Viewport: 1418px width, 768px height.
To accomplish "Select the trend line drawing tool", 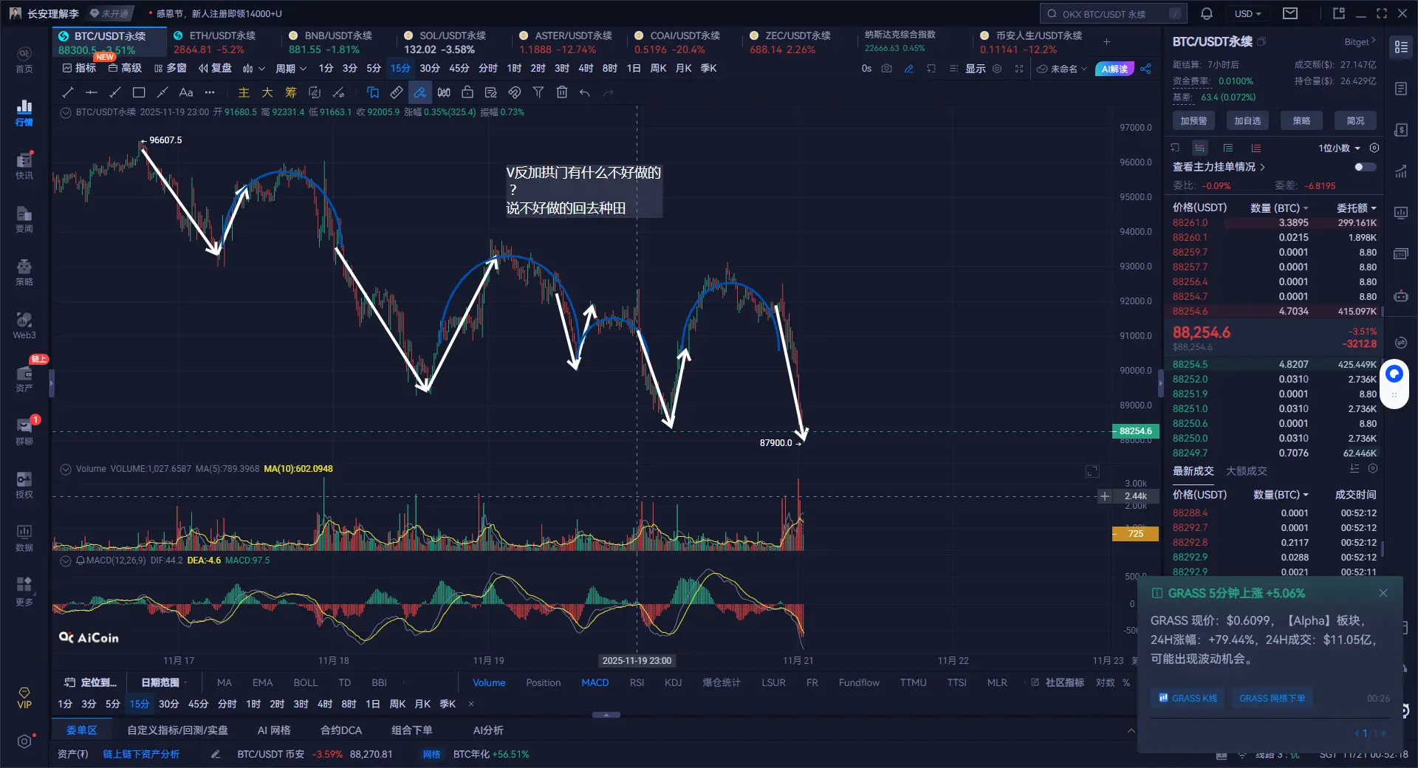I will [x=68, y=92].
